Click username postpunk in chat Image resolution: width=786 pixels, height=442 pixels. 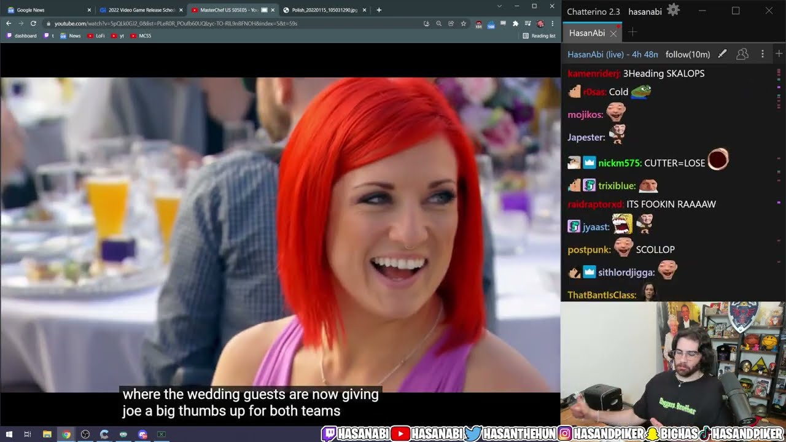(589, 250)
